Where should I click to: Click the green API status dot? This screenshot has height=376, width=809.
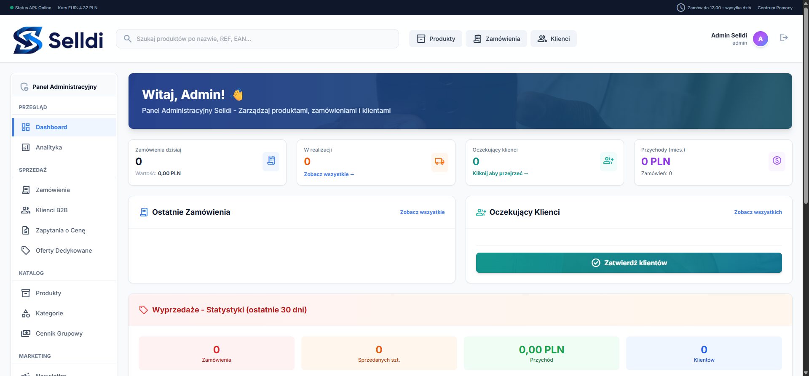12,8
